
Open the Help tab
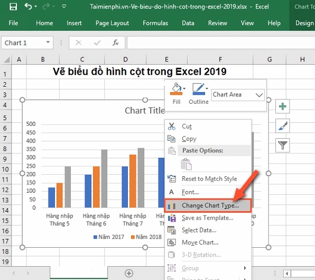(274, 23)
